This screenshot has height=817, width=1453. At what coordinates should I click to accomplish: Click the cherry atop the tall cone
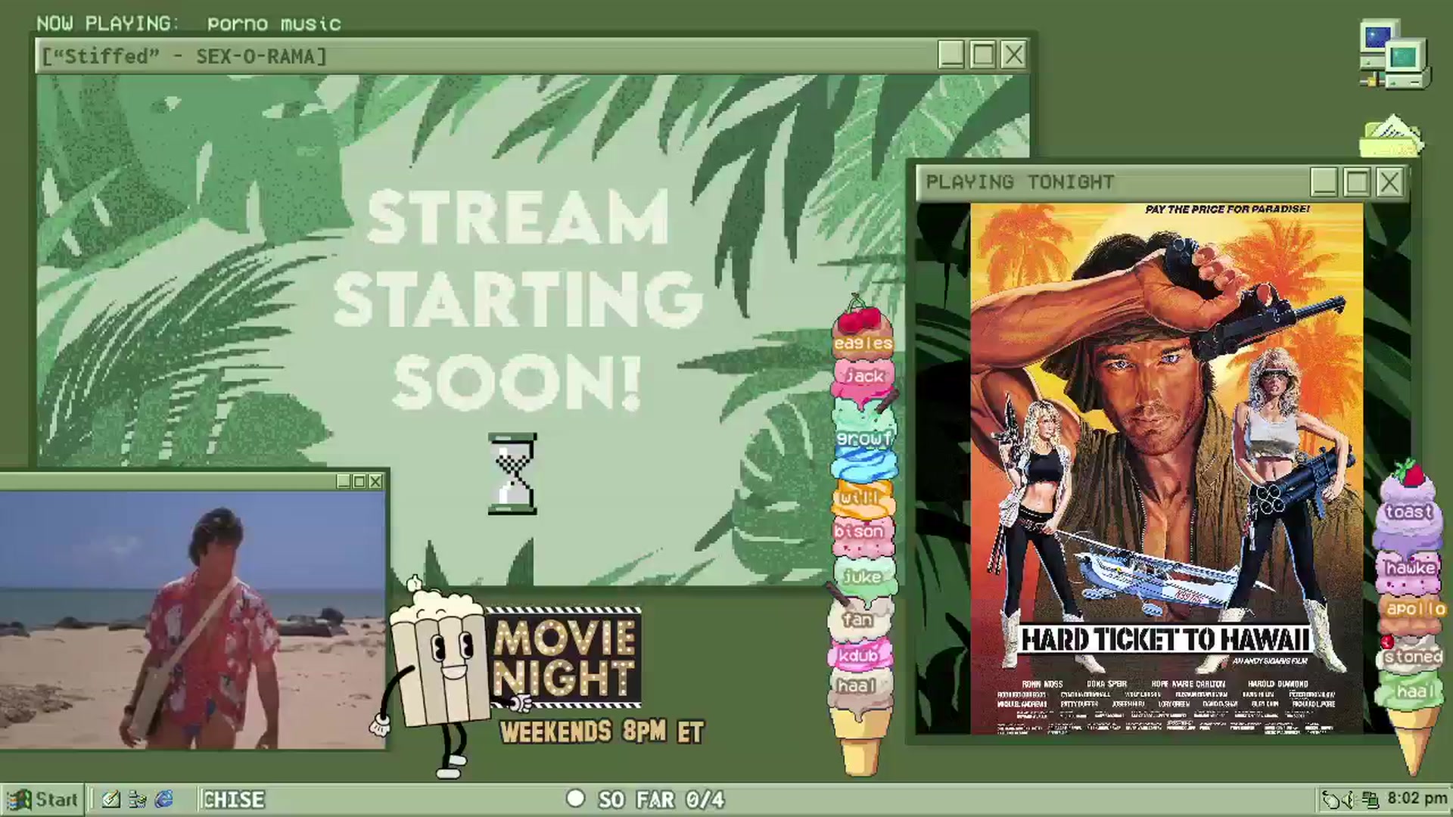860,315
